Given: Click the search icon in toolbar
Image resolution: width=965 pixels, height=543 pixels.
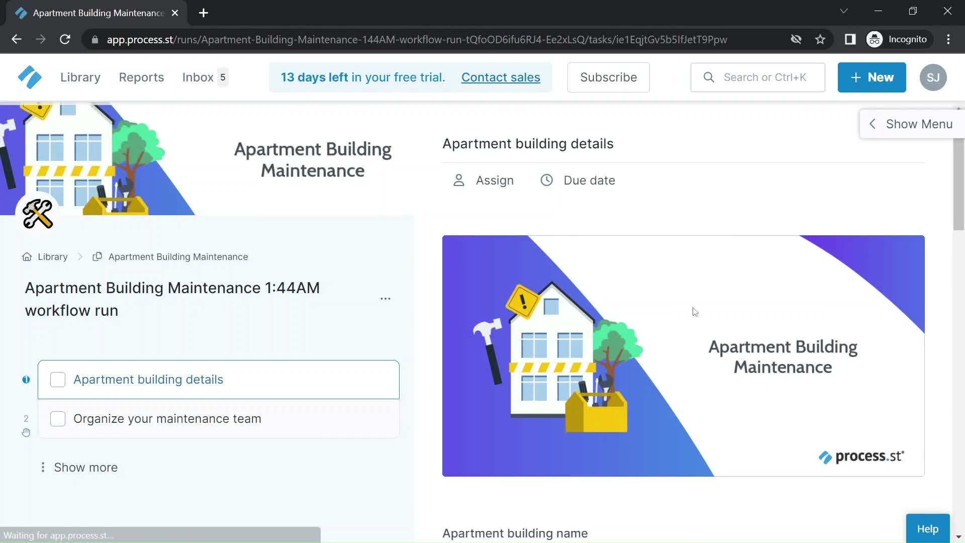Looking at the screenshot, I should [x=709, y=77].
